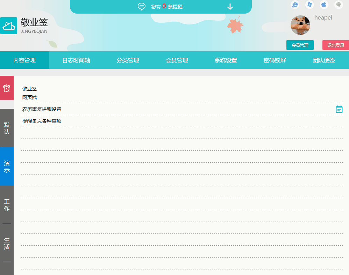
Task: Switch to the 团队便签 tab
Action: 323,60
